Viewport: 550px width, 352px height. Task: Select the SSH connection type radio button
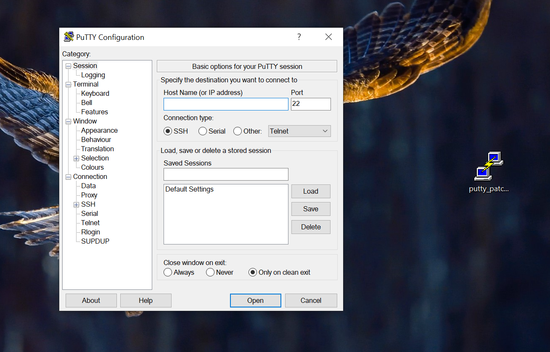[x=168, y=131]
